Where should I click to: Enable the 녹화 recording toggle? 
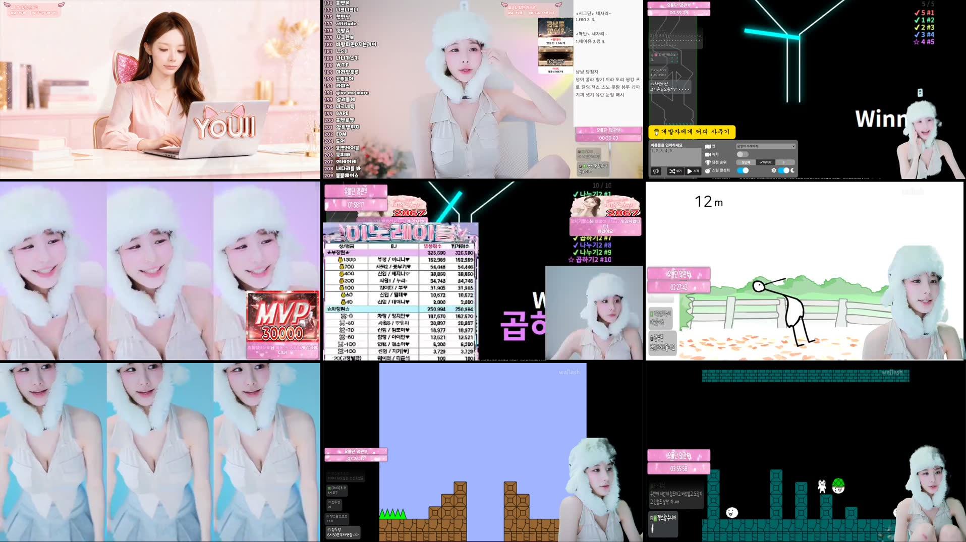[x=743, y=154]
